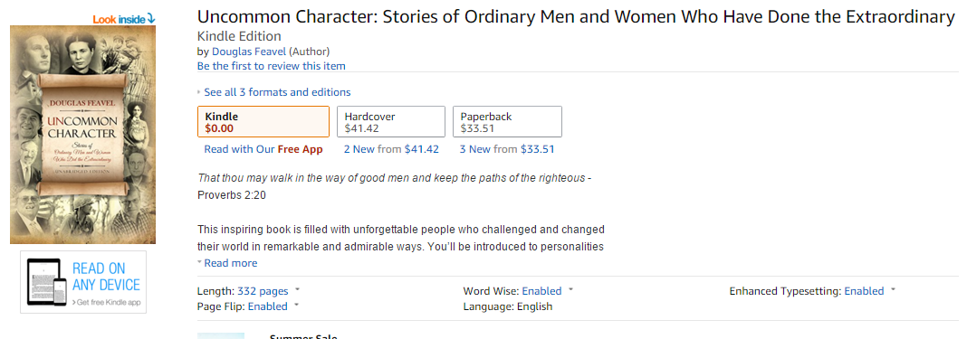
Task: Click the Word Wise Enabled link text
Action: click(x=542, y=291)
